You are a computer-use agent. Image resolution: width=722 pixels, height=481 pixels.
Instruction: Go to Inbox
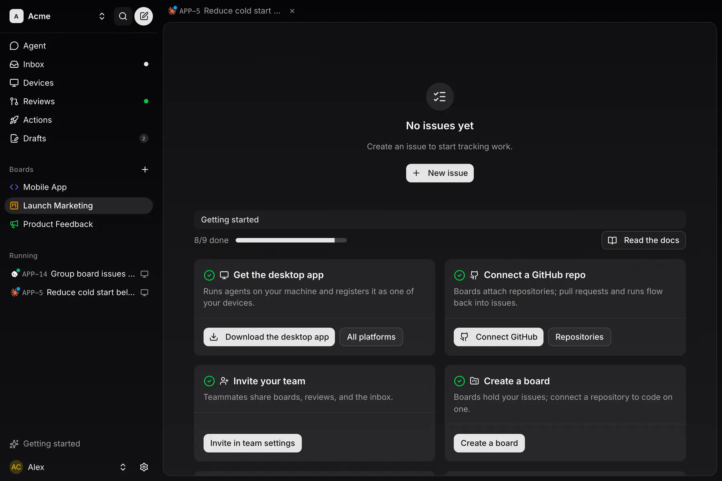(79, 64)
